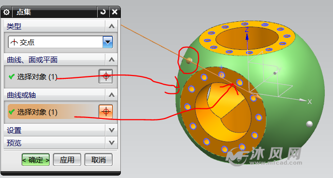Expand the 预览 section
The height and width of the screenshot is (178, 333).
click(x=112, y=143)
